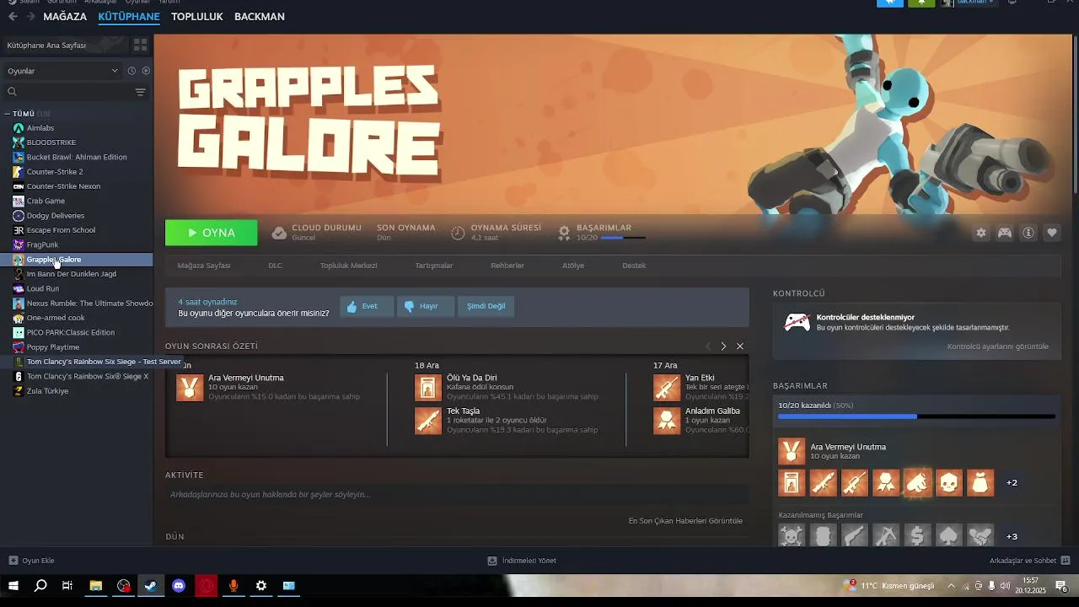Open taskbar search magnifier
Screen dimensions: 1079x607
tap(40, 586)
